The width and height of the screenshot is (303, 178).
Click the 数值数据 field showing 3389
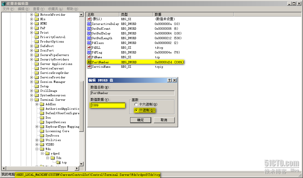point(107,105)
